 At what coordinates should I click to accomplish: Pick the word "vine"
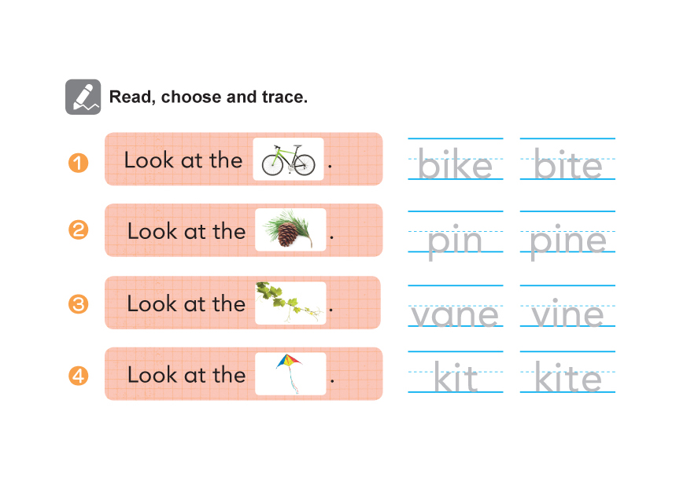point(567,314)
